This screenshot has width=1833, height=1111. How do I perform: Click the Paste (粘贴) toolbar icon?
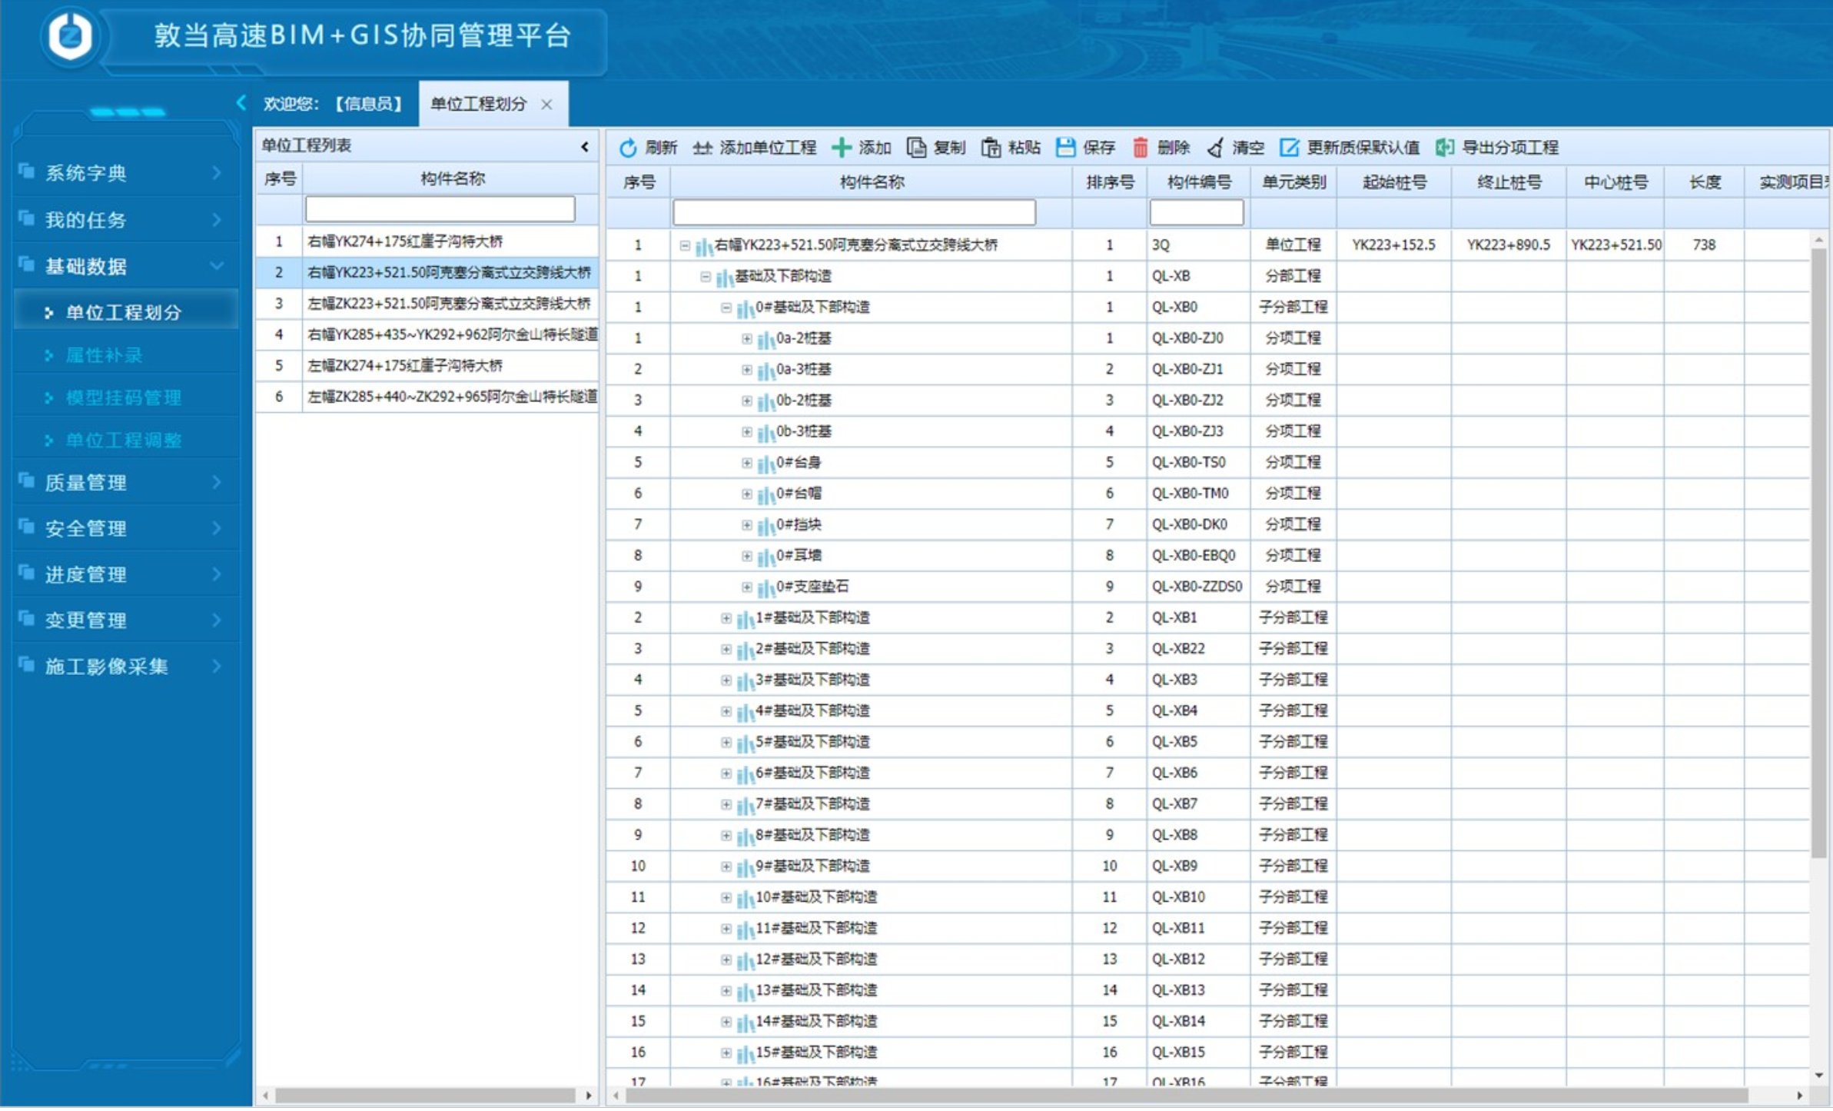click(x=991, y=148)
